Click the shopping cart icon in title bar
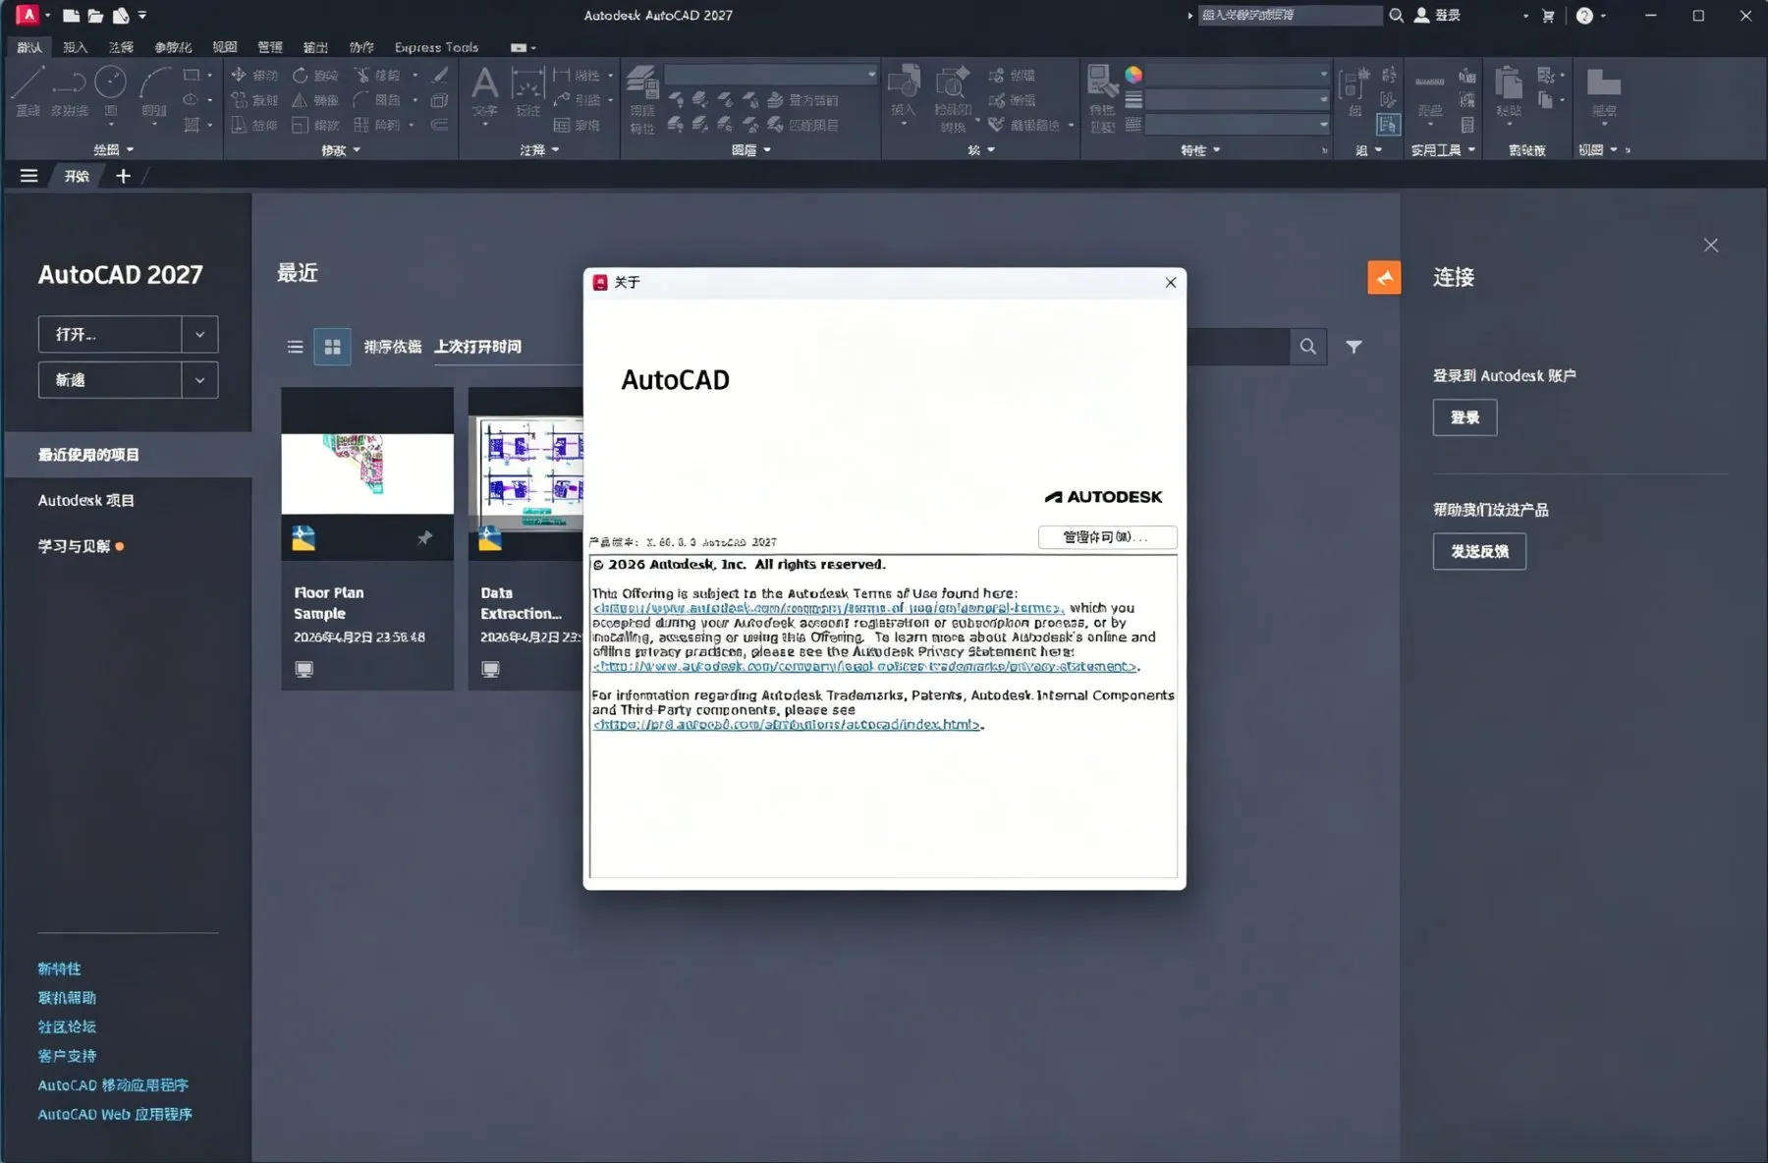The image size is (1768, 1163). [x=1548, y=16]
